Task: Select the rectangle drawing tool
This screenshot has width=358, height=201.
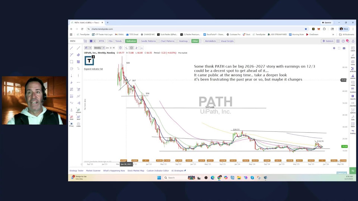Action: pos(71,62)
